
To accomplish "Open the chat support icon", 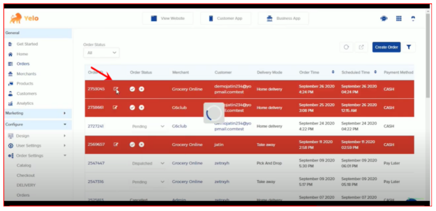I will pyautogui.click(x=384, y=19).
